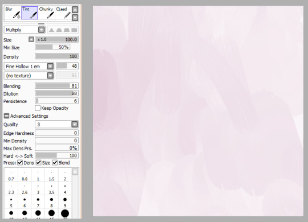
Task: Pick brush size 9 preset
Action: pyautogui.click(x=65, y=202)
